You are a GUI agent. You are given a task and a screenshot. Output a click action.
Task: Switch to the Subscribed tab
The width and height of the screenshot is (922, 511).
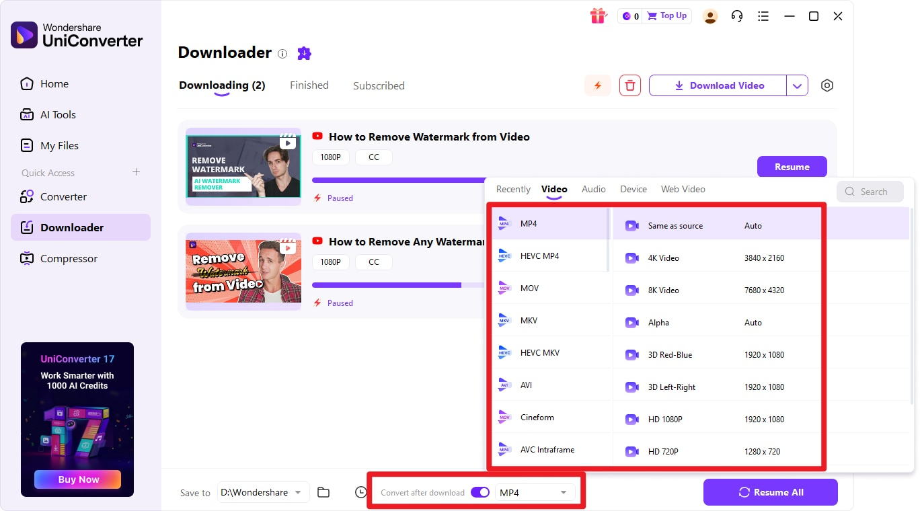click(379, 85)
